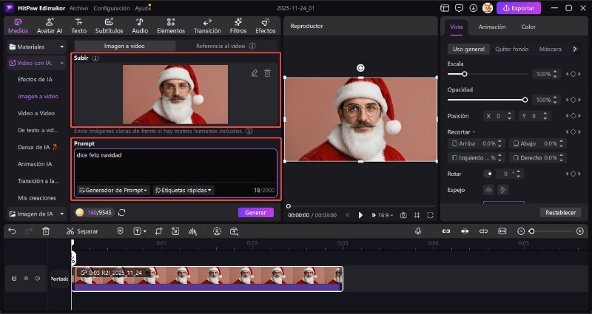
Task: Mute the track with speaker icon
Action: tap(38, 279)
